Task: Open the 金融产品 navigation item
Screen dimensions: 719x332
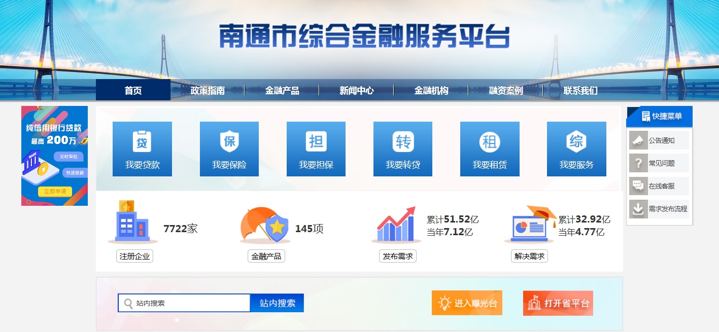Action: pos(282,91)
